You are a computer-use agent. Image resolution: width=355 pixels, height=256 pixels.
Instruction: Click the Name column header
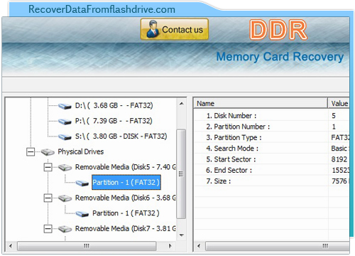tap(261, 103)
